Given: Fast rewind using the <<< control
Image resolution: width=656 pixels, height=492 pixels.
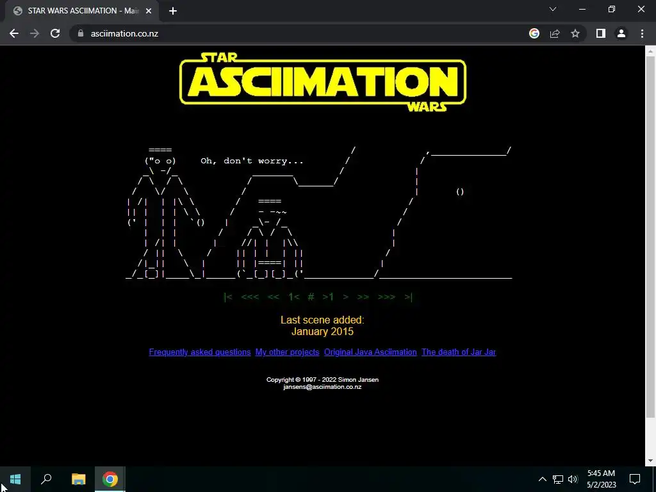Looking at the screenshot, I should click(250, 297).
